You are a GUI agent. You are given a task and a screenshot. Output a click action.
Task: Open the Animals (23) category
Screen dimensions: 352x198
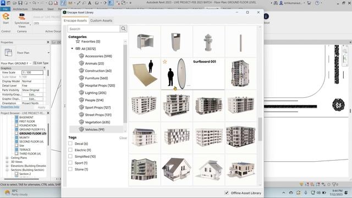[94, 64]
